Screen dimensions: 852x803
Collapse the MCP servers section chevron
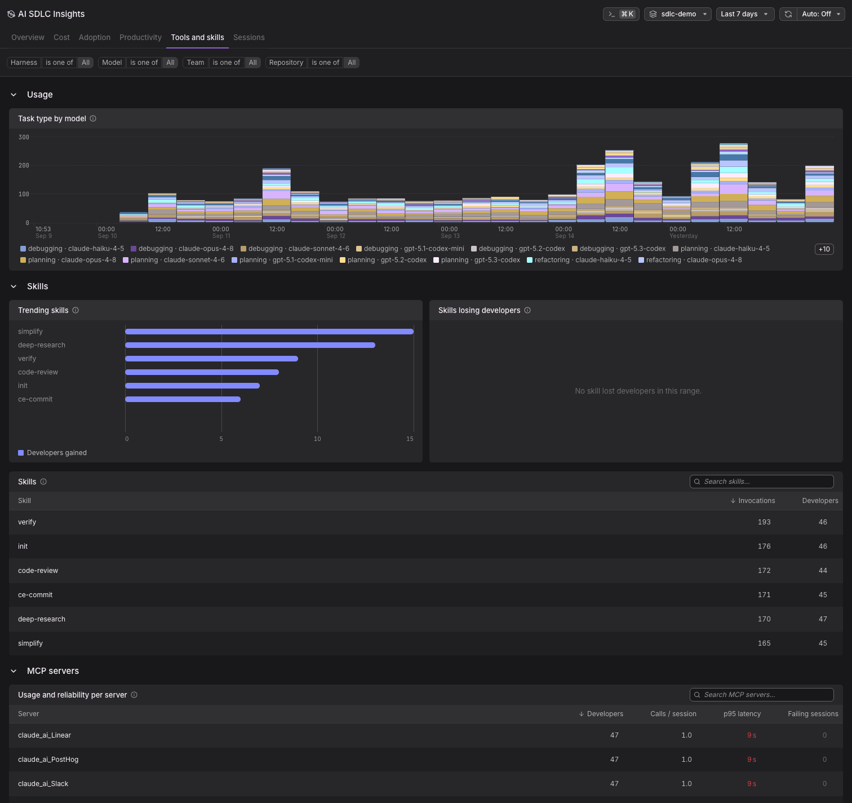tap(14, 671)
